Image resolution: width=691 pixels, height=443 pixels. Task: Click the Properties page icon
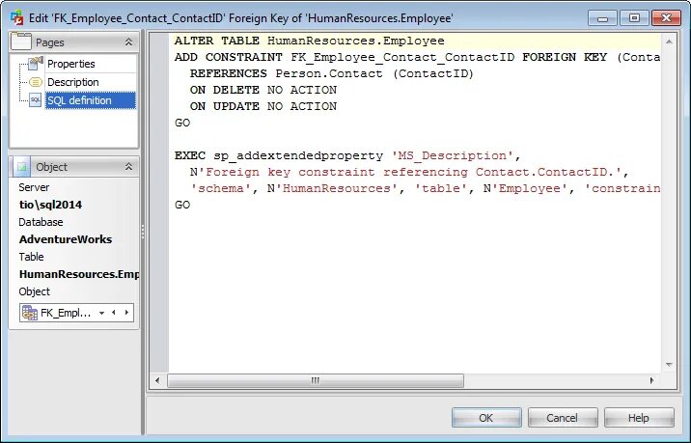tap(36, 64)
